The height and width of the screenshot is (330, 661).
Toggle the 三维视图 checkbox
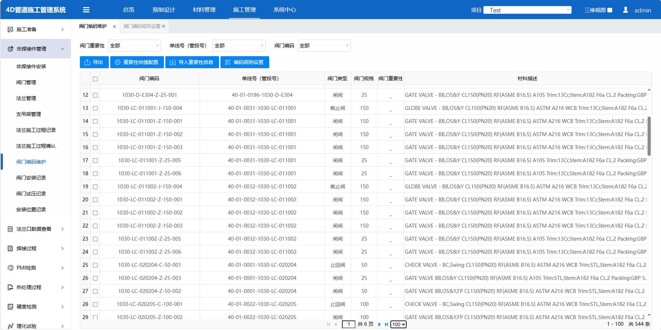click(x=610, y=10)
